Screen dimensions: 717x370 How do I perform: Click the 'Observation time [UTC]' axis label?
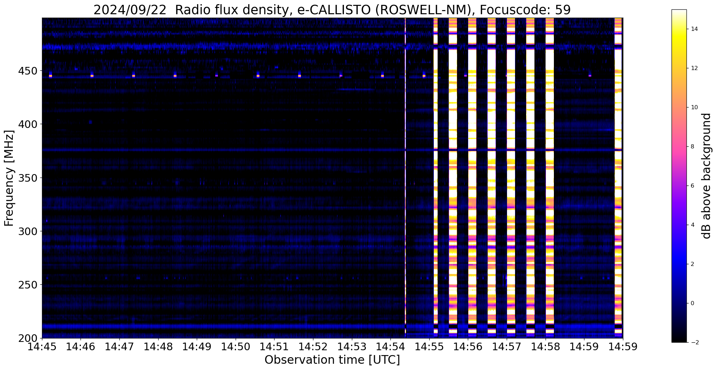(332, 360)
